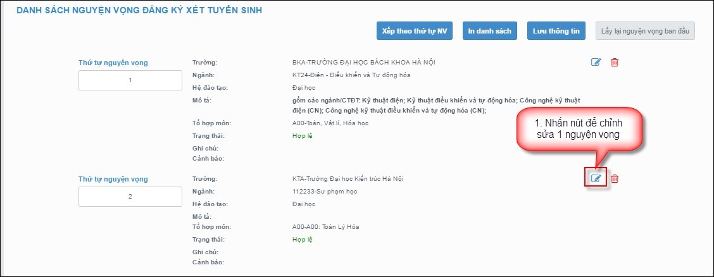This screenshot has width=714, height=277.
Task: Delete the Bách Khoa Hà Nội wish
Action: [x=614, y=62]
